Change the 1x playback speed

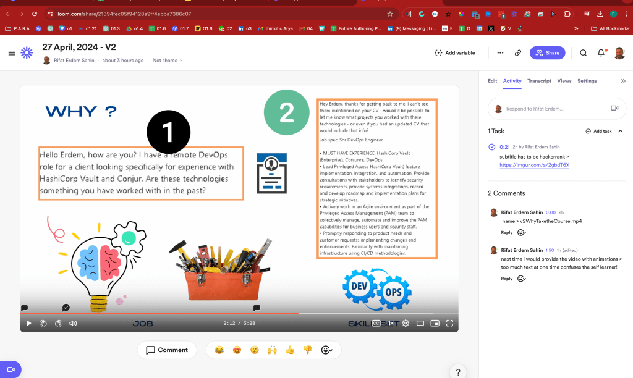391,323
